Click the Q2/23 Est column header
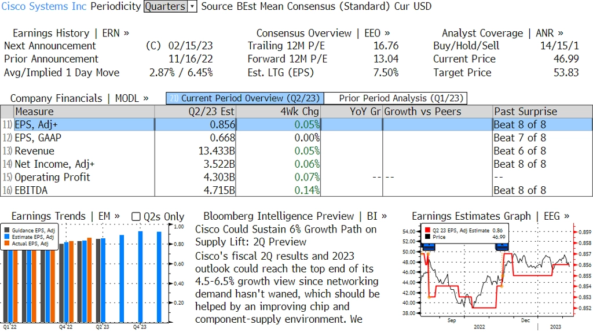Viewport: 593px width, 332px height. (x=195, y=112)
